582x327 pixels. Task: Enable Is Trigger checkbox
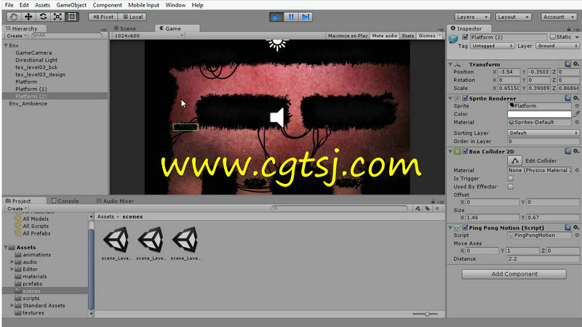[x=511, y=179]
